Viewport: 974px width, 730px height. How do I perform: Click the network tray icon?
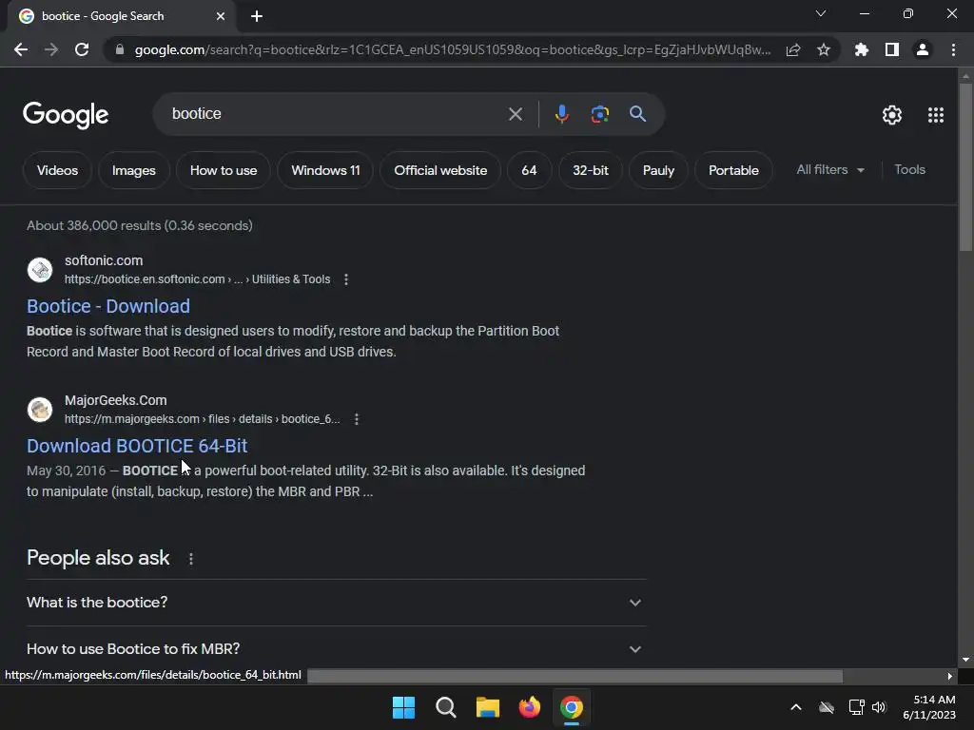(856, 707)
